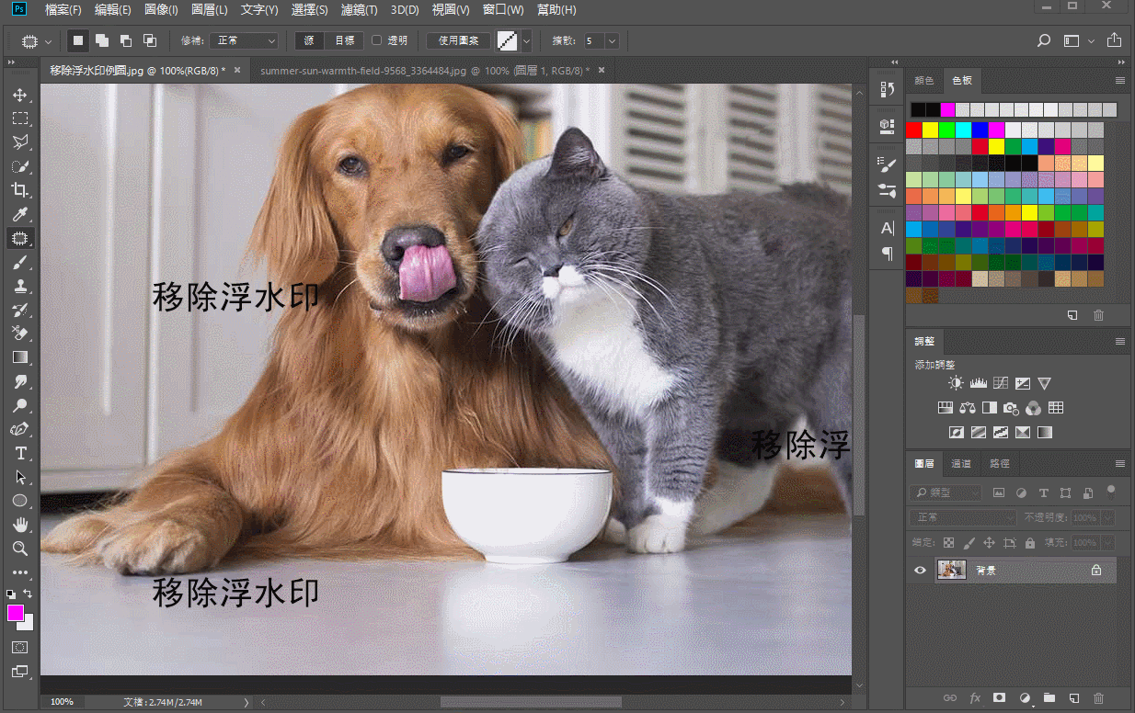Click the add layer style fx icon

[x=975, y=698]
